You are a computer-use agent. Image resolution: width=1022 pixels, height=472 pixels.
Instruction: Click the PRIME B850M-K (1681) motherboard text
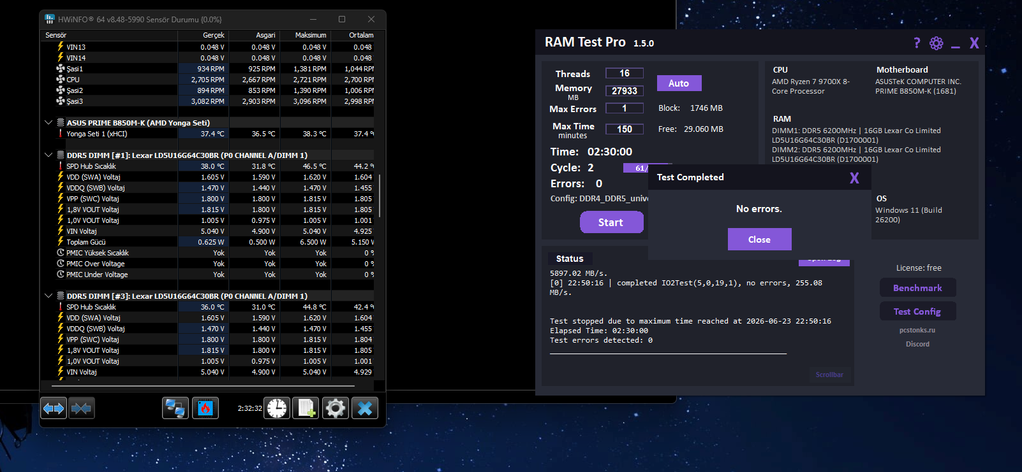(x=915, y=91)
